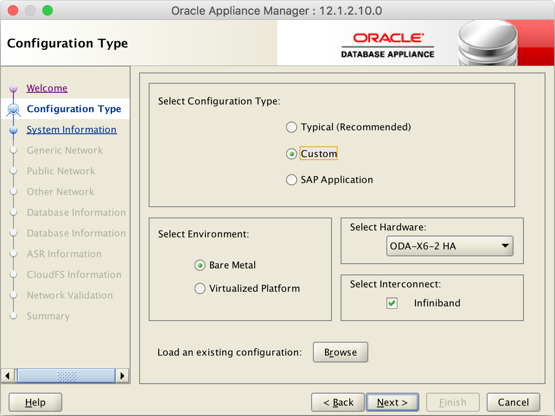Click the Help button
555x416 pixels.
point(35,402)
